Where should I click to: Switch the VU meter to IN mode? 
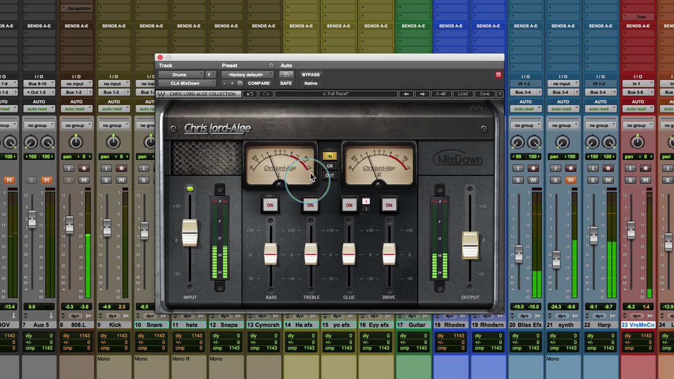coord(330,156)
